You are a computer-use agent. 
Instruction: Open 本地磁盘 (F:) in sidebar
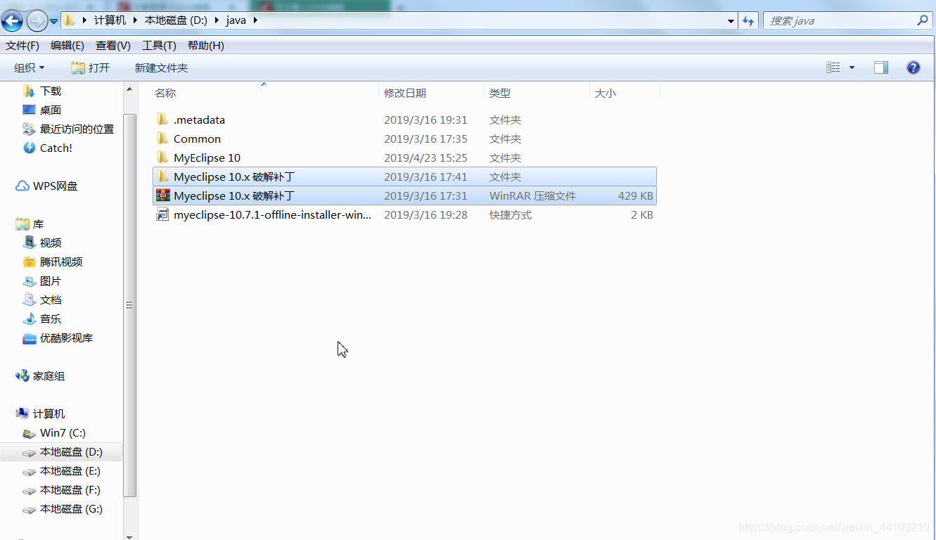(70, 489)
